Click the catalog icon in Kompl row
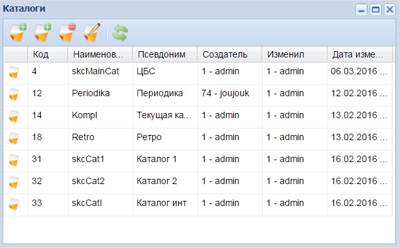 pyautogui.click(x=14, y=116)
